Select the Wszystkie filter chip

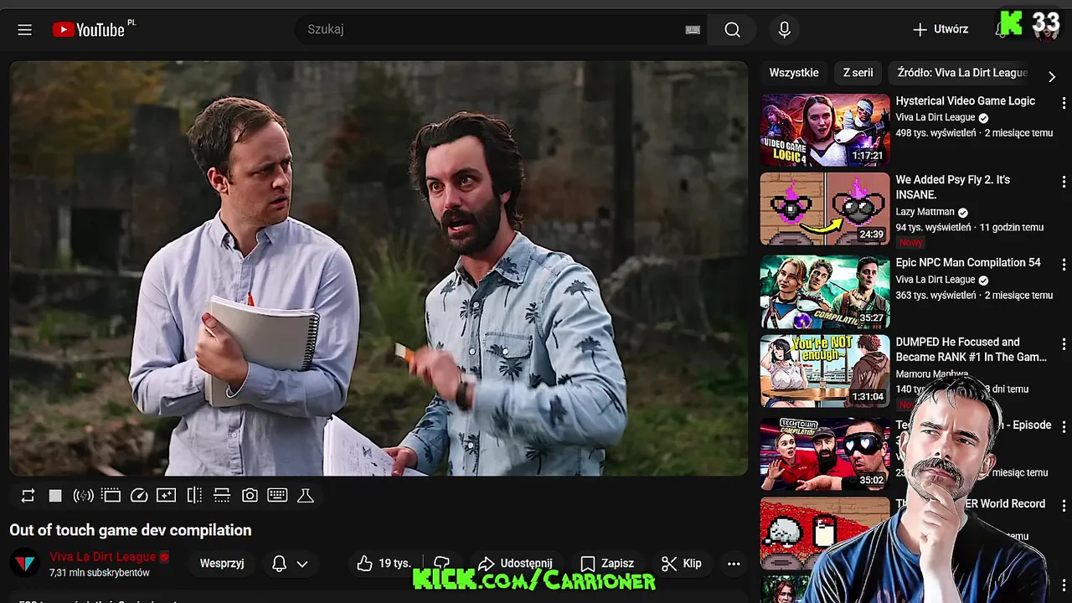pos(794,73)
